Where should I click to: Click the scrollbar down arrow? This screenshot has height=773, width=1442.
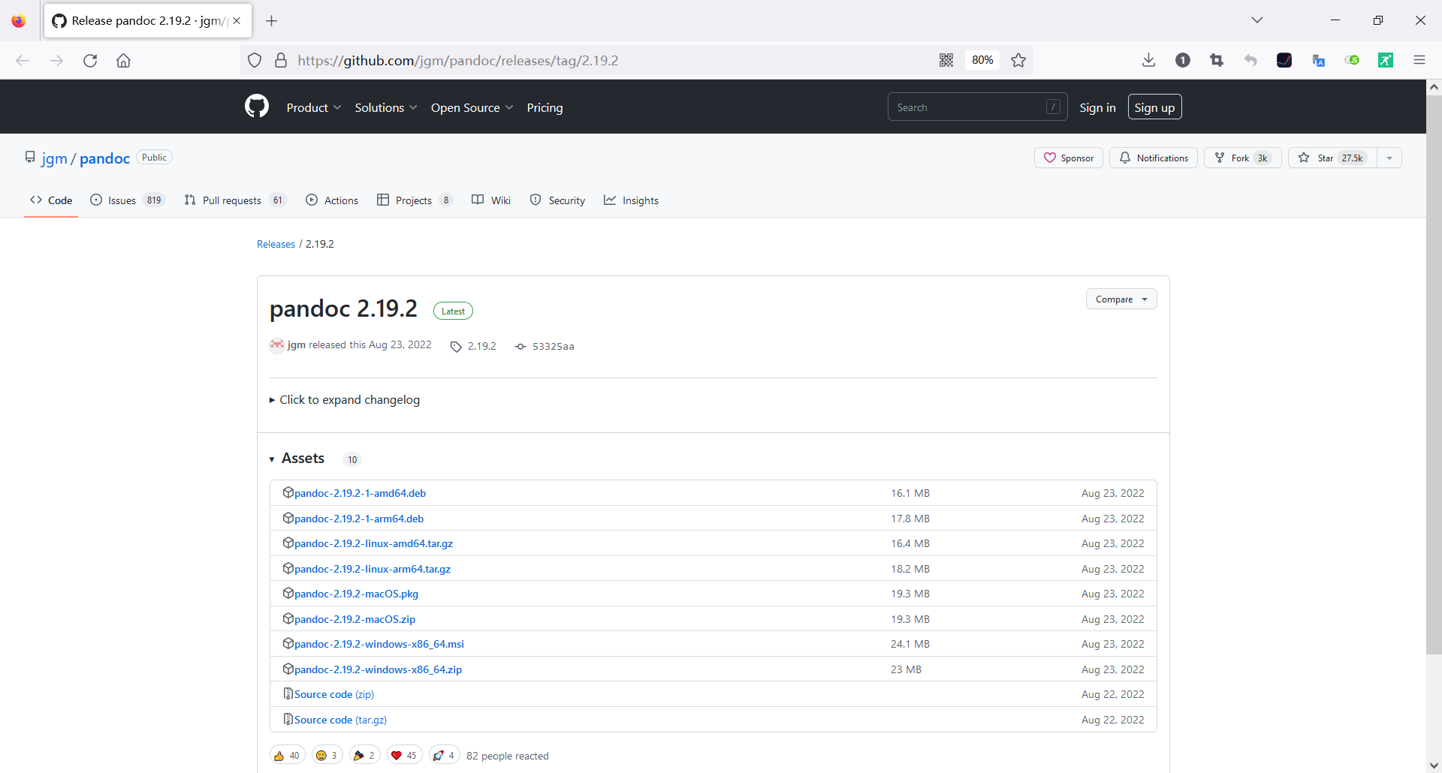[x=1434, y=765]
